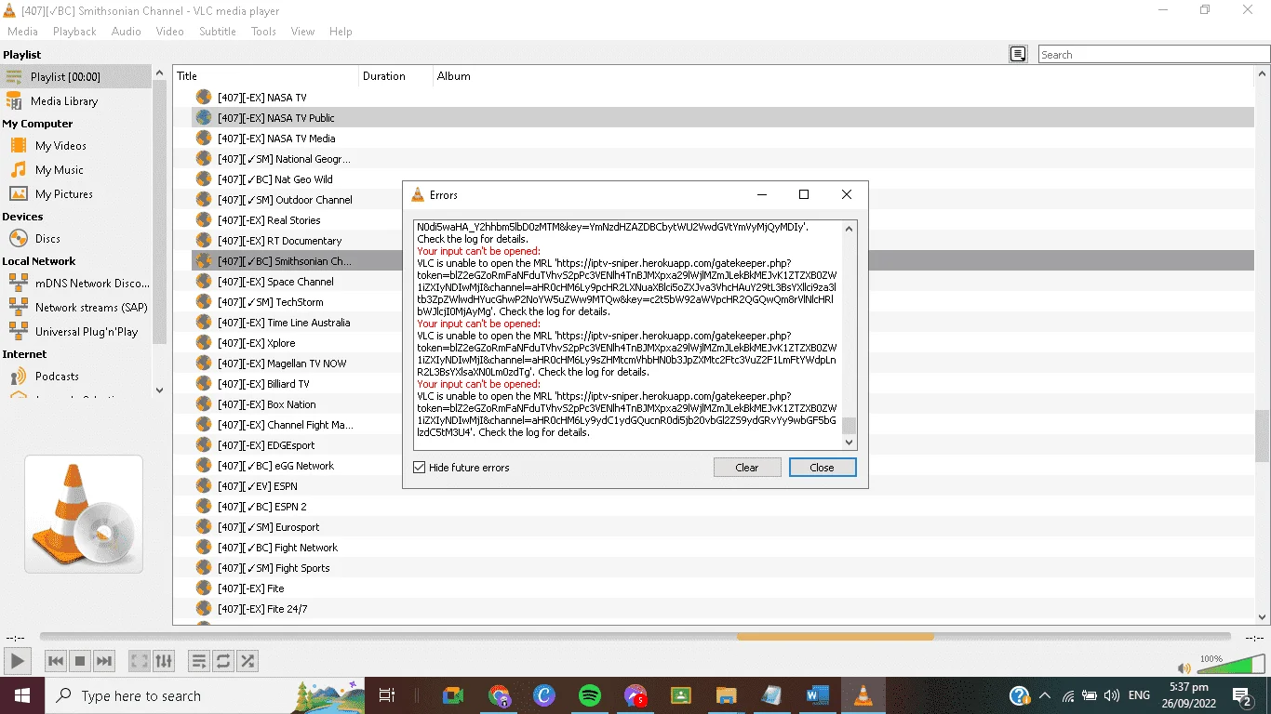1271x714 pixels.
Task: Sort playlist by the Title column
Action: (266, 76)
